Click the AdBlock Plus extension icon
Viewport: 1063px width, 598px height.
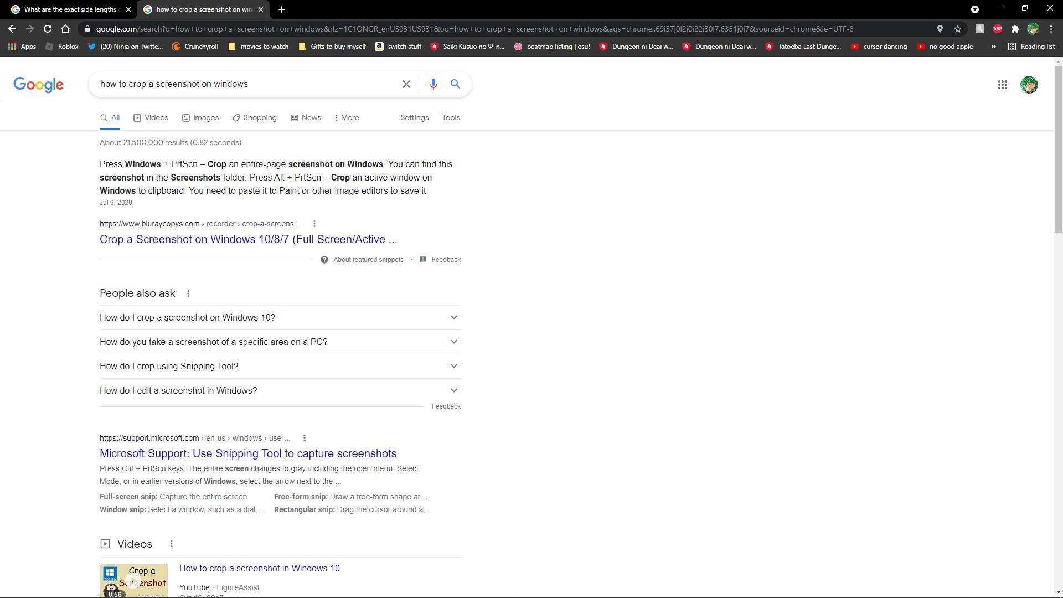click(997, 29)
